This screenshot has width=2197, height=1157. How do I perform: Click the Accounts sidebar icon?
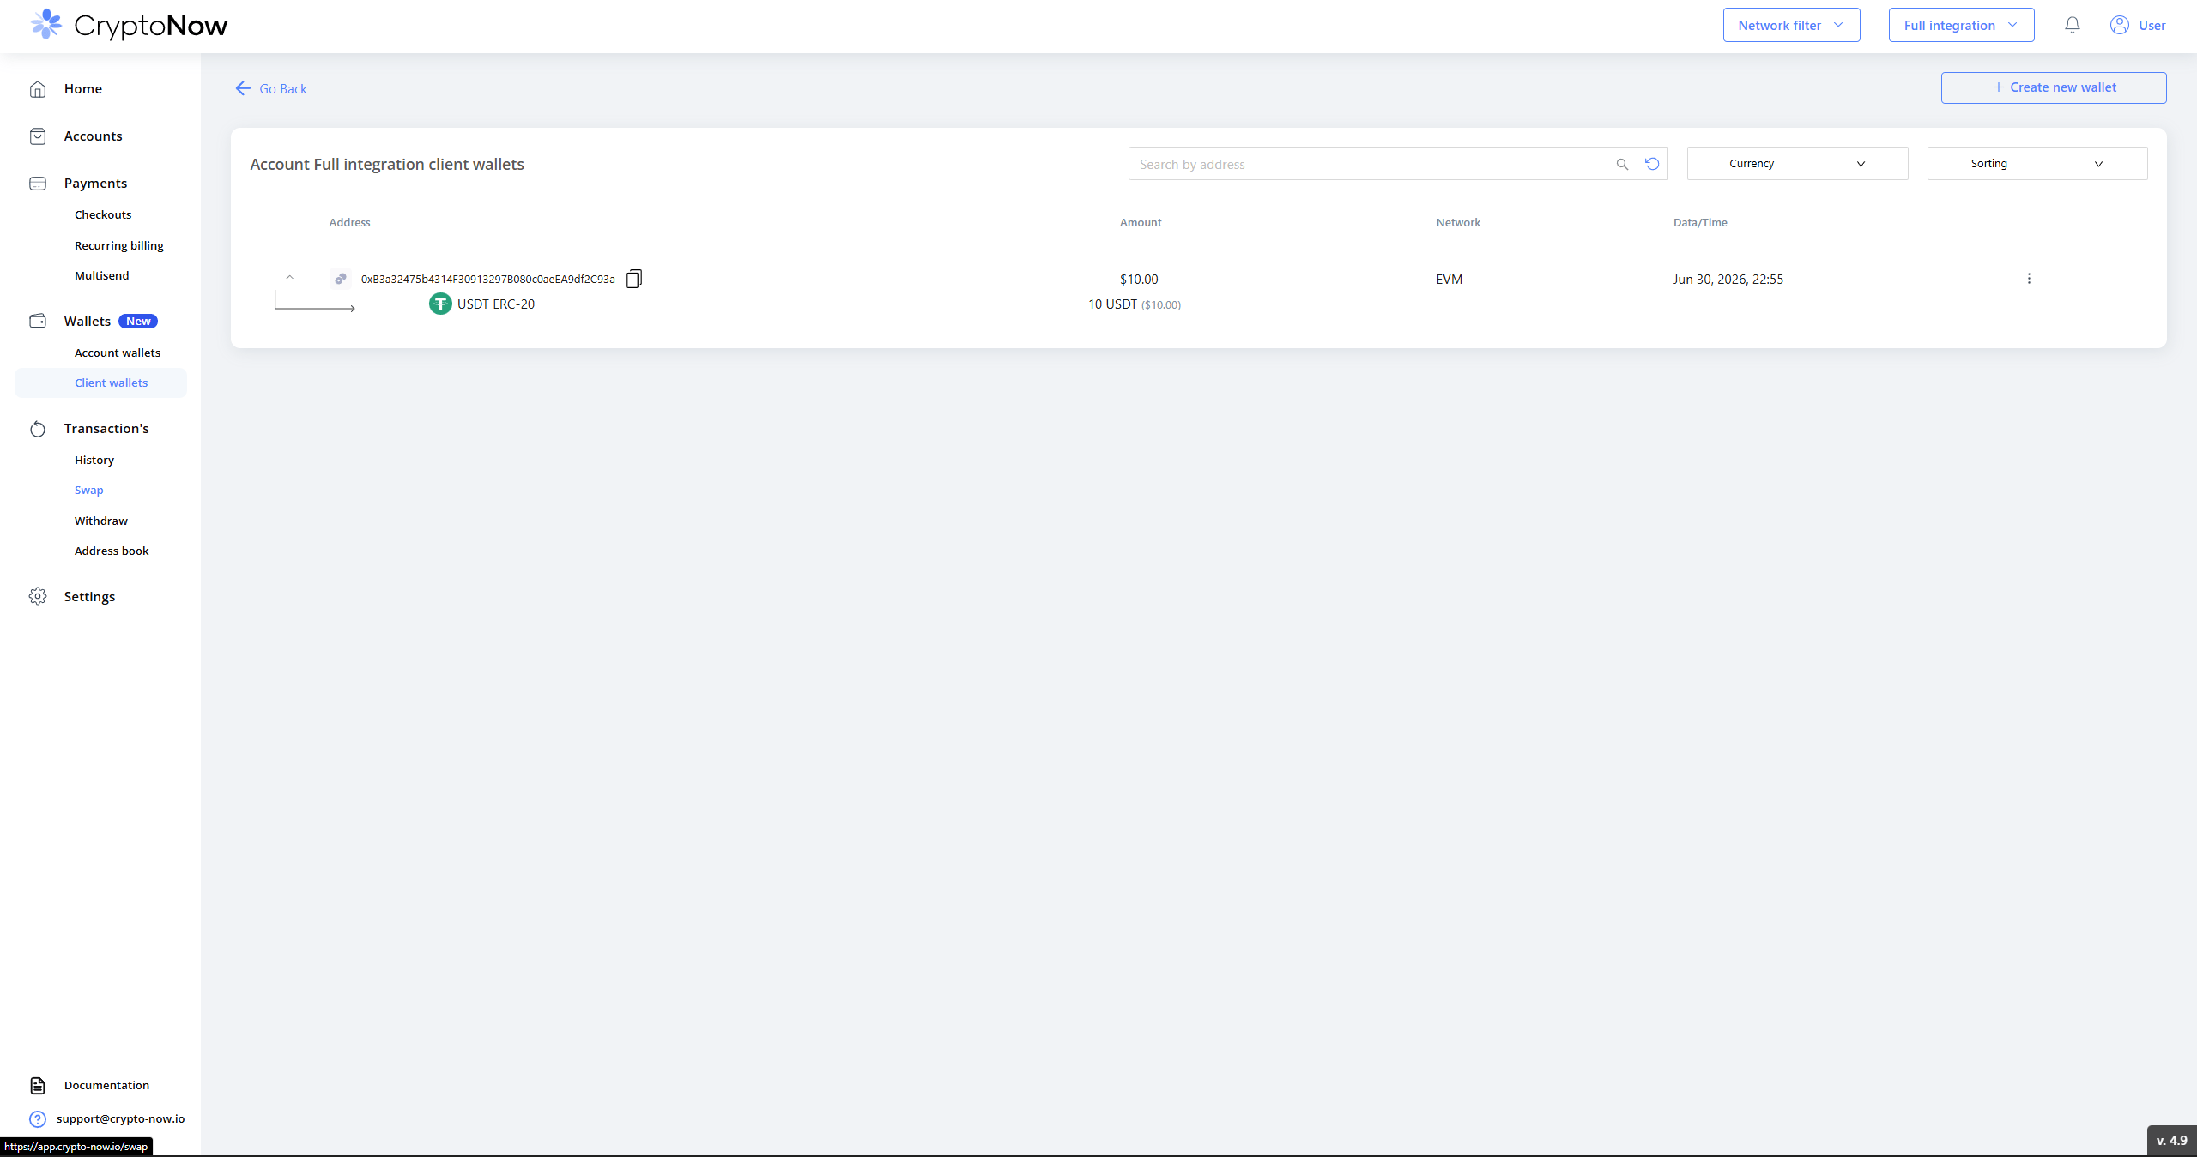coord(38,136)
